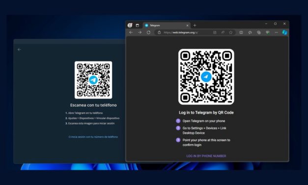The image size is (308, 185).
Task: Close the Edge browser window
Action: click(284, 24)
